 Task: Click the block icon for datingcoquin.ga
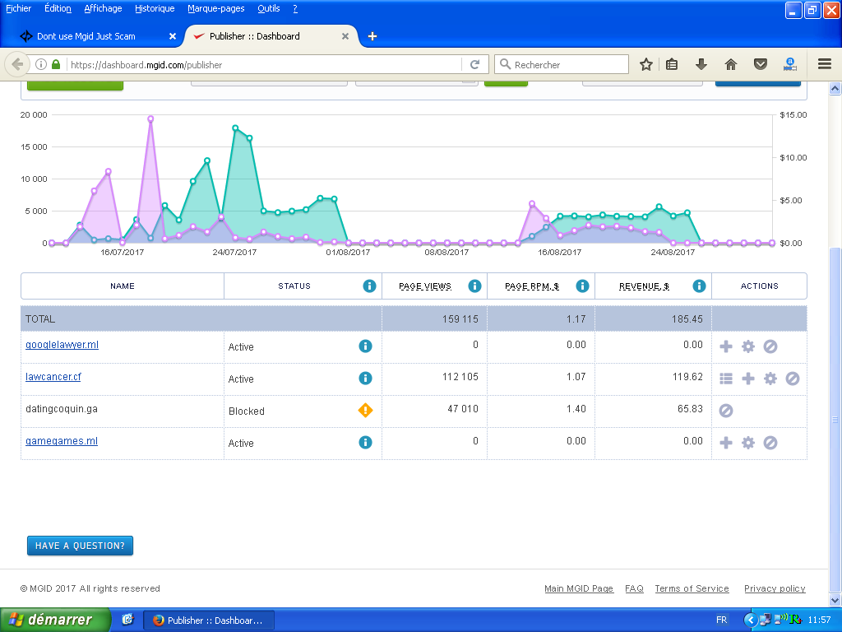726,411
